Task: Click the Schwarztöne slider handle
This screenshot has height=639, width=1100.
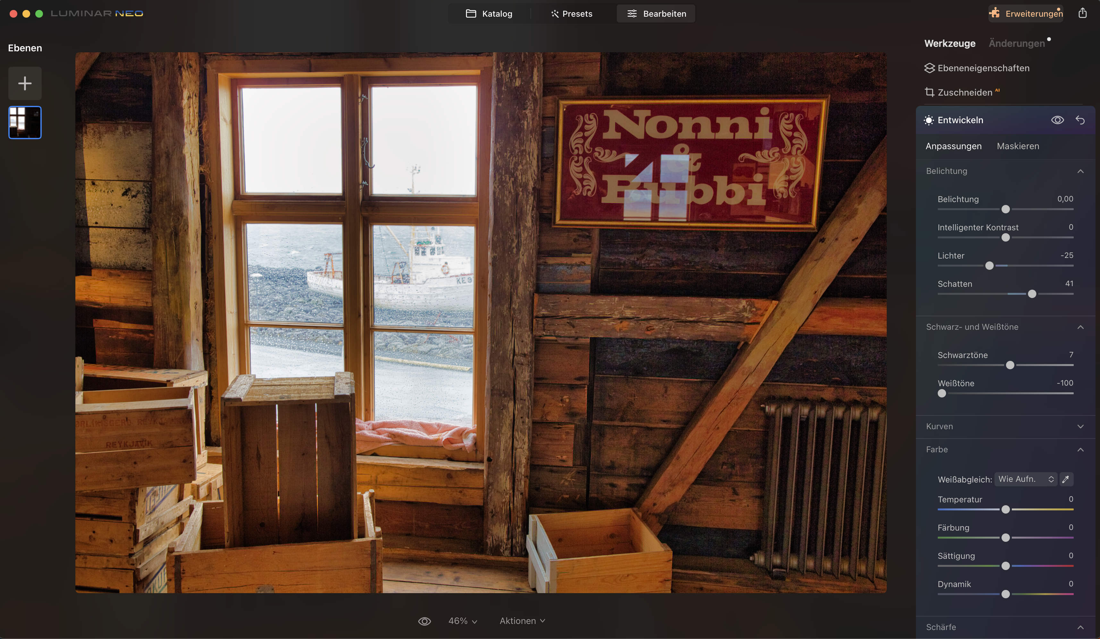Action: pos(1010,365)
